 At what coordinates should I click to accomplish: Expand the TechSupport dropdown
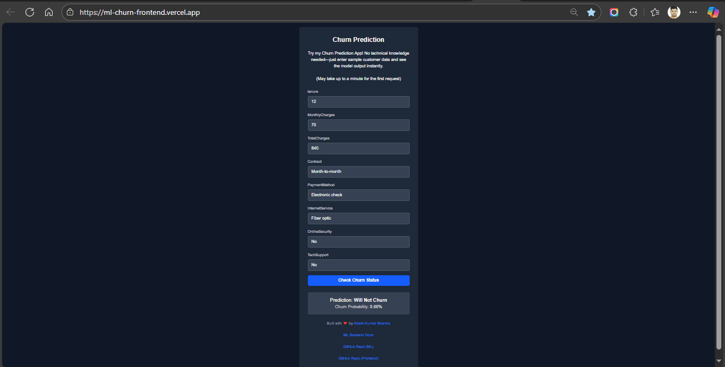[359, 265]
